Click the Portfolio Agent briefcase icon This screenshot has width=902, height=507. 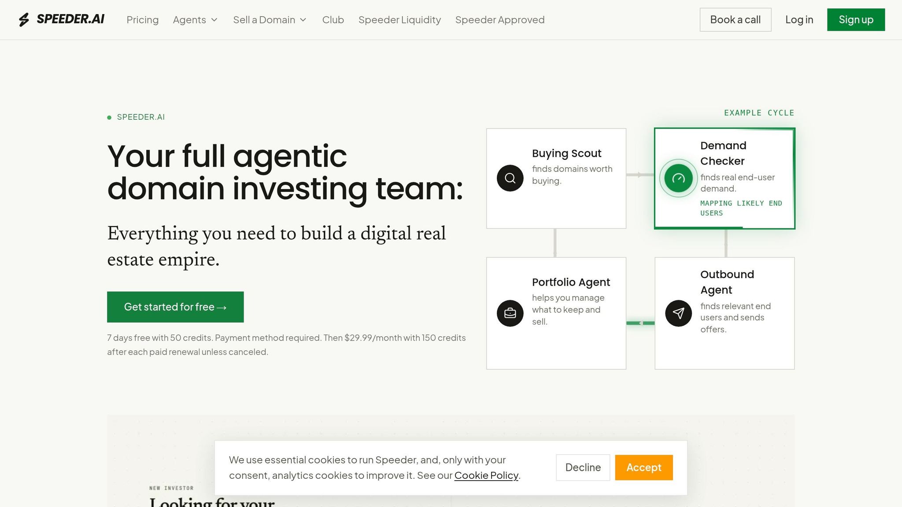tap(510, 313)
